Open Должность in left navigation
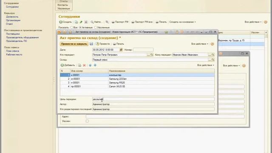 coord(12,17)
